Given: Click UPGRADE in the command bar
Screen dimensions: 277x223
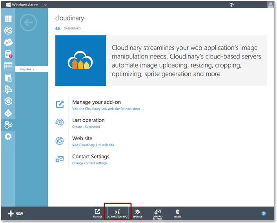Looking at the screenshot, I should point(138,213).
